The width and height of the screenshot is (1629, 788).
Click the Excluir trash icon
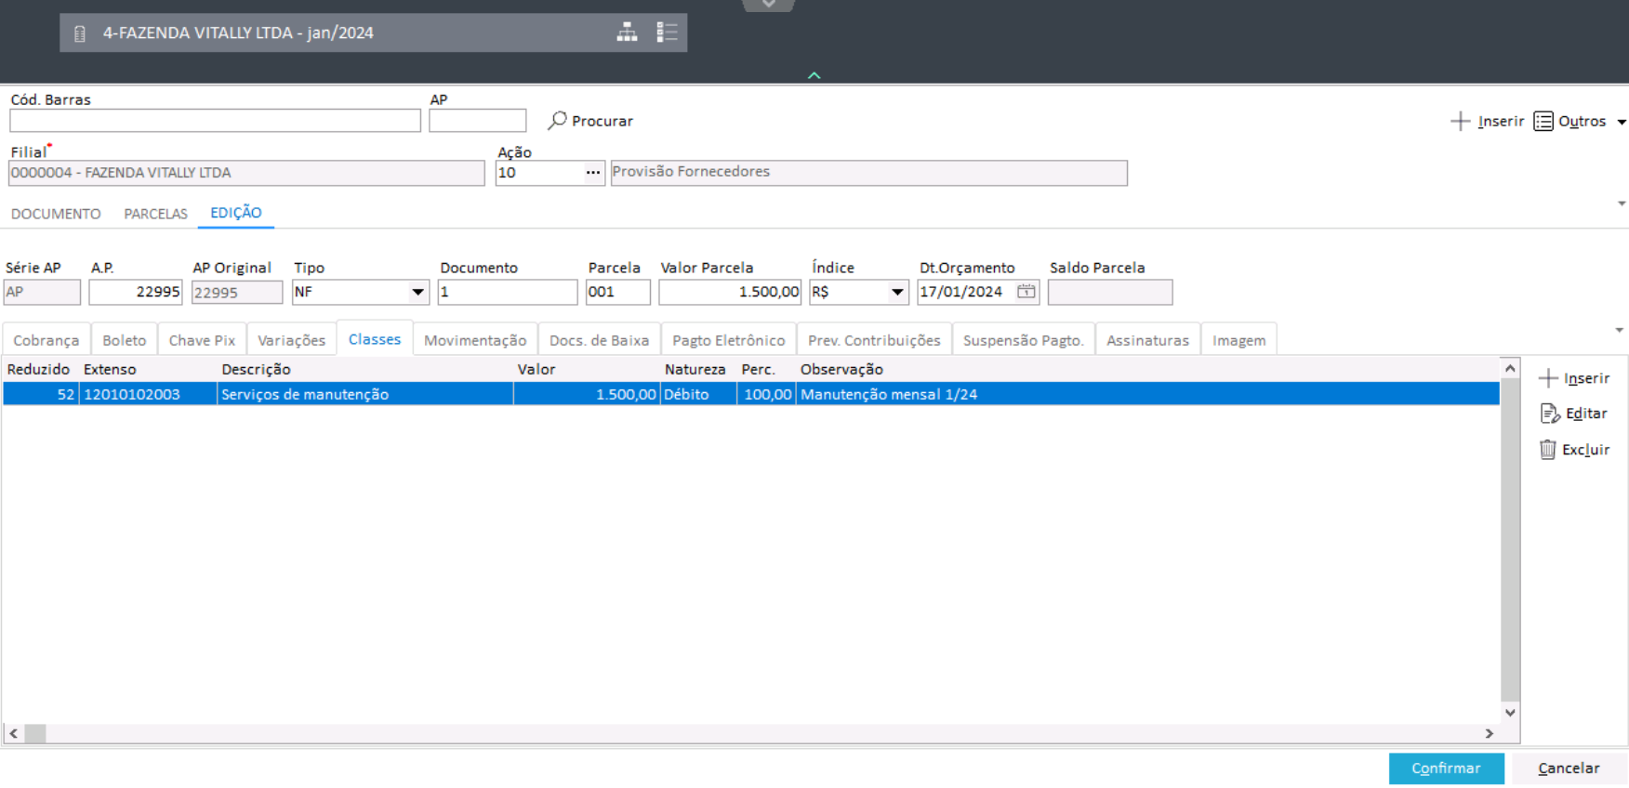click(x=1547, y=450)
